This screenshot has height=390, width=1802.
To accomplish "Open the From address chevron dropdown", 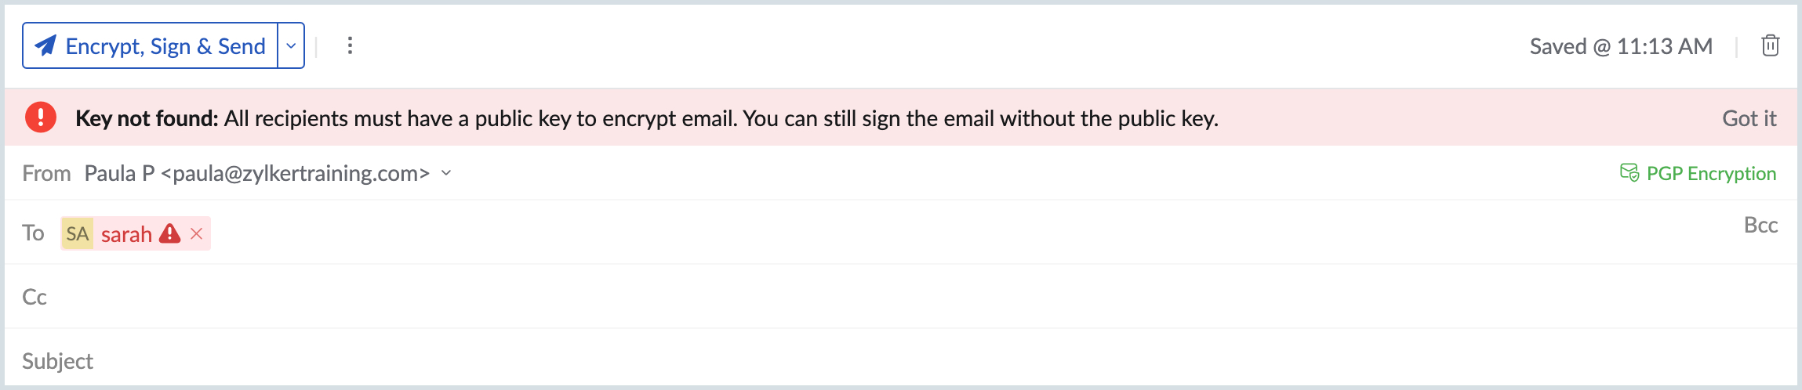I will point(446,173).
